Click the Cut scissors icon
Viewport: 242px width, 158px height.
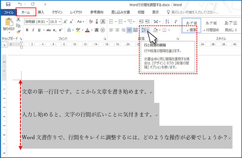pyautogui.click(x=19, y=20)
